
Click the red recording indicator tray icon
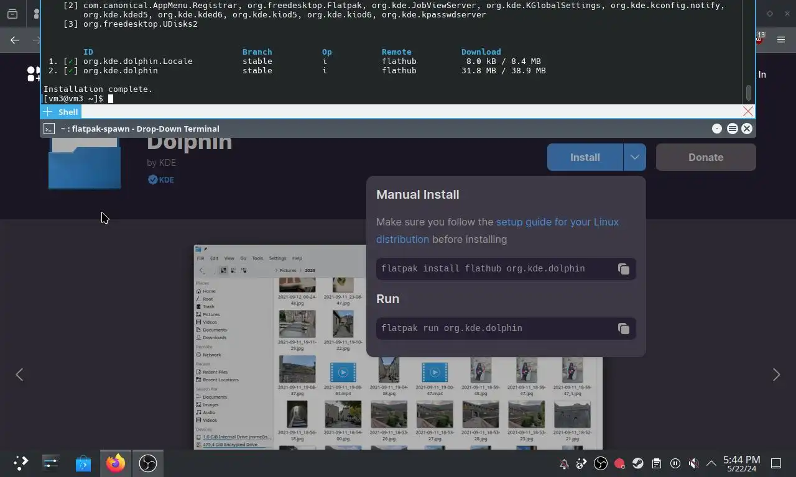(619, 463)
